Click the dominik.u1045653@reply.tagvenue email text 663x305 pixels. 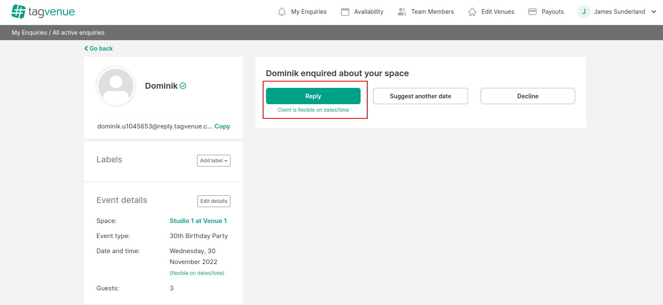point(155,126)
